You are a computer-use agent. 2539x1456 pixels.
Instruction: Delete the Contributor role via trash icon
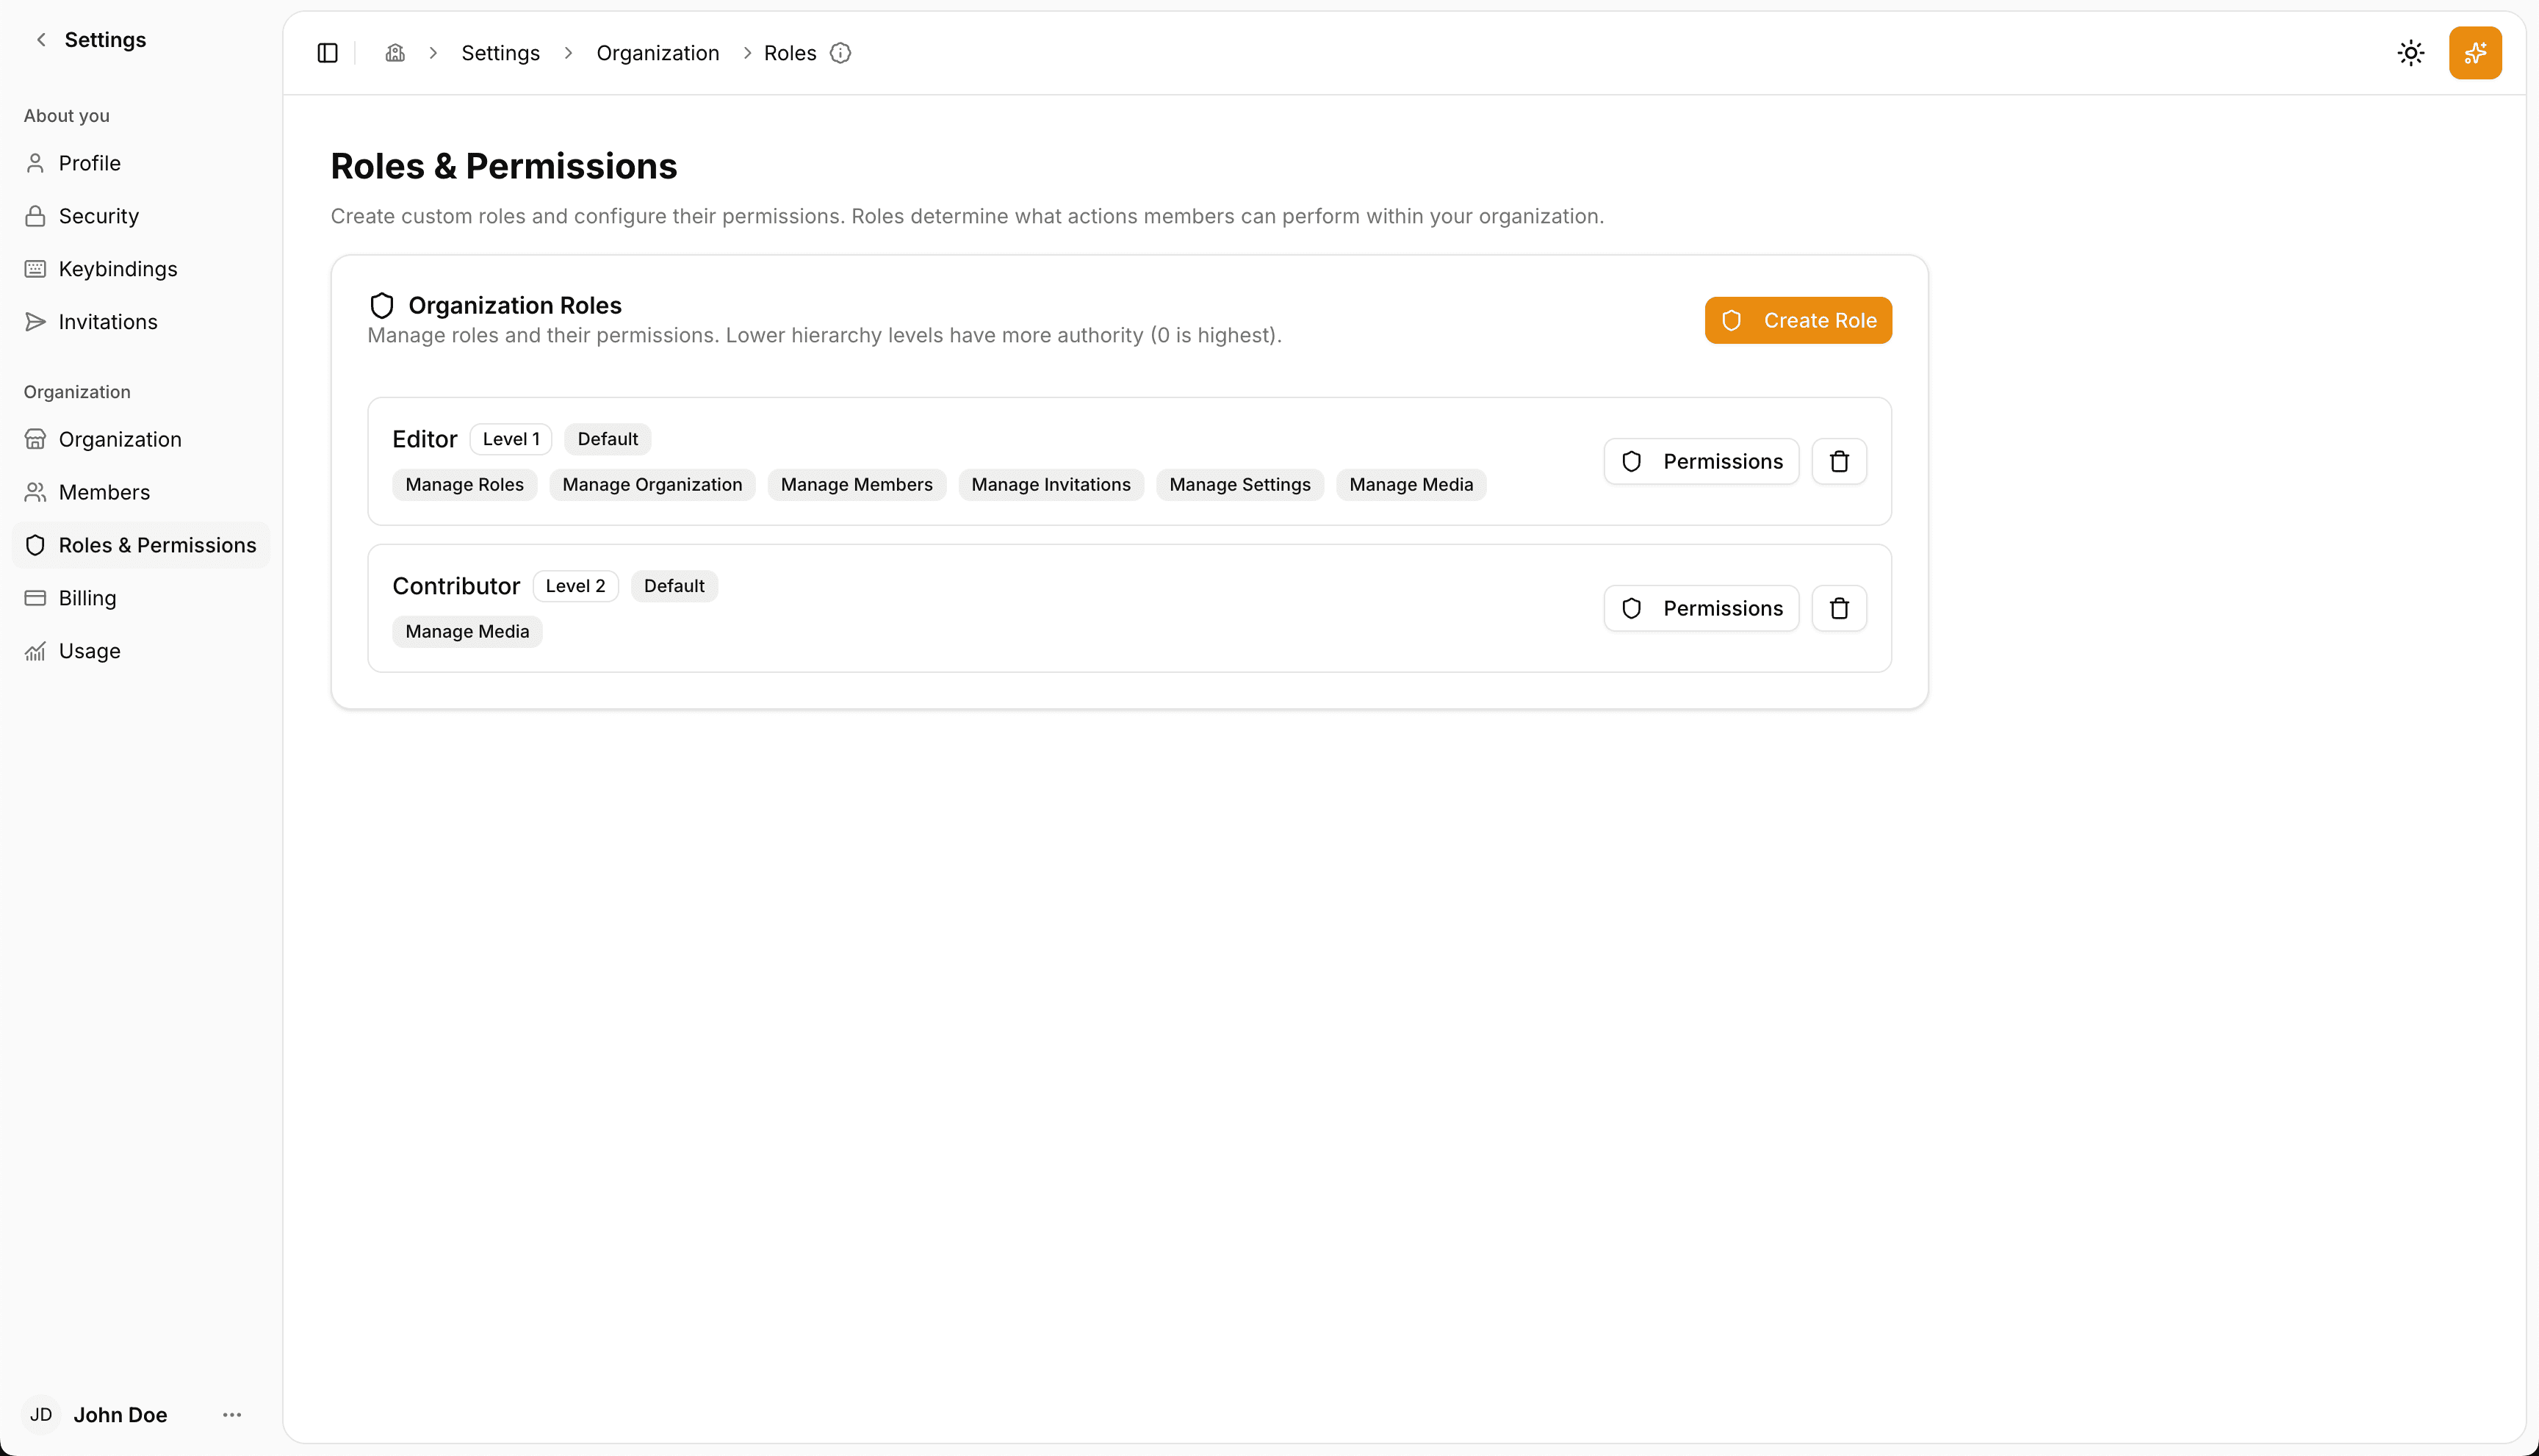(x=1839, y=608)
